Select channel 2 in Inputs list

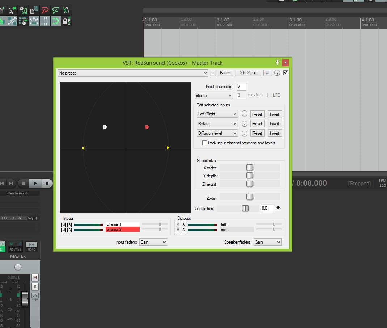click(x=122, y=230)
